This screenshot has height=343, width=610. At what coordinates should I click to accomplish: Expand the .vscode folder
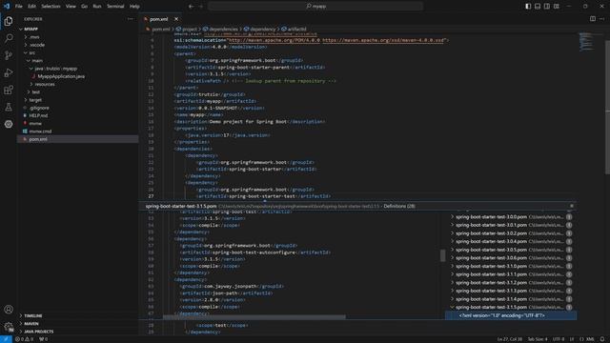(x=26, y=45)
